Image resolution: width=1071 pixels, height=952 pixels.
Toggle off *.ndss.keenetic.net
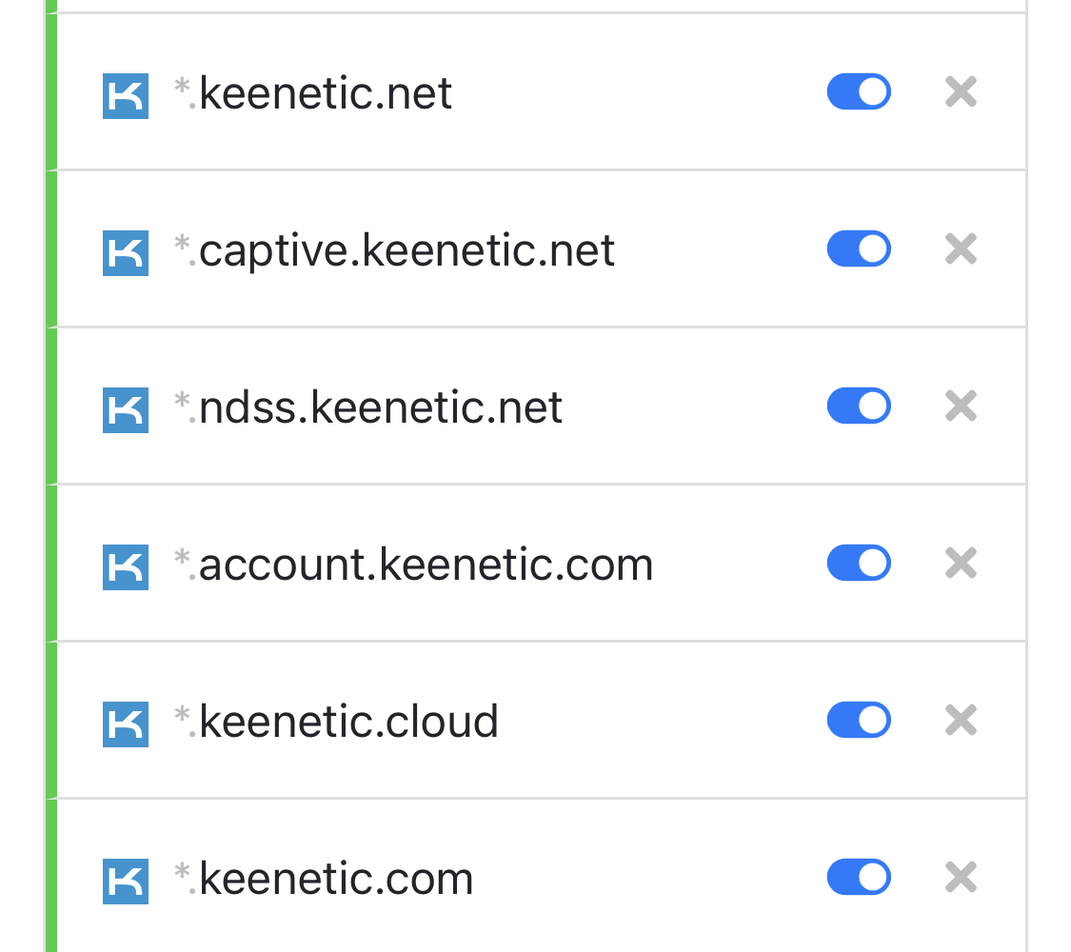859,406
